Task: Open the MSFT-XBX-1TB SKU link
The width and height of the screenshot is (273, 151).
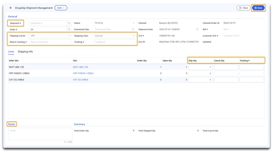Action: (80, 67)
